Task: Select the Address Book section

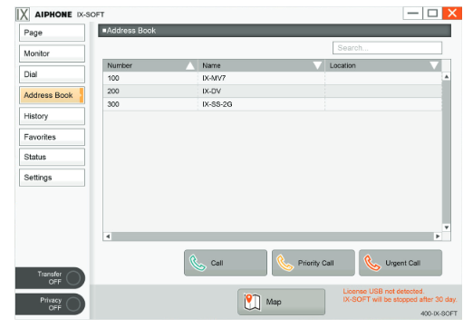Action: (52, 95)
